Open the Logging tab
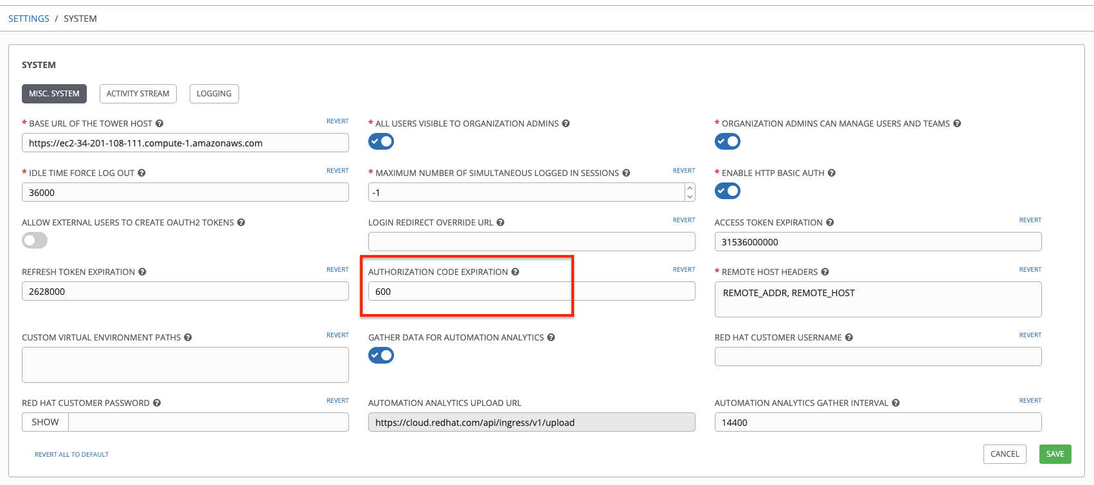This screenshot has height=485, width=1094. pyautogui.click(x=214, y=94)
